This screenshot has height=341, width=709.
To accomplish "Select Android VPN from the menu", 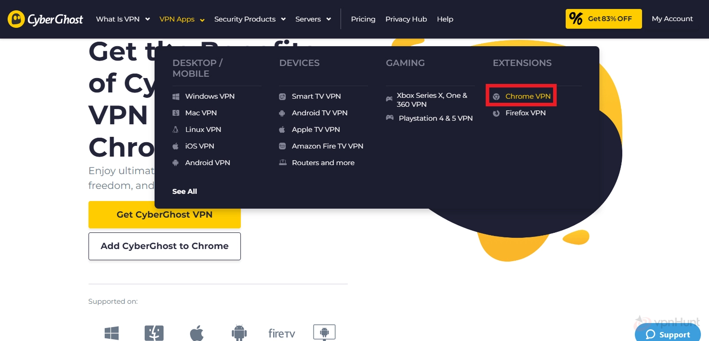I will coord(208,163).
